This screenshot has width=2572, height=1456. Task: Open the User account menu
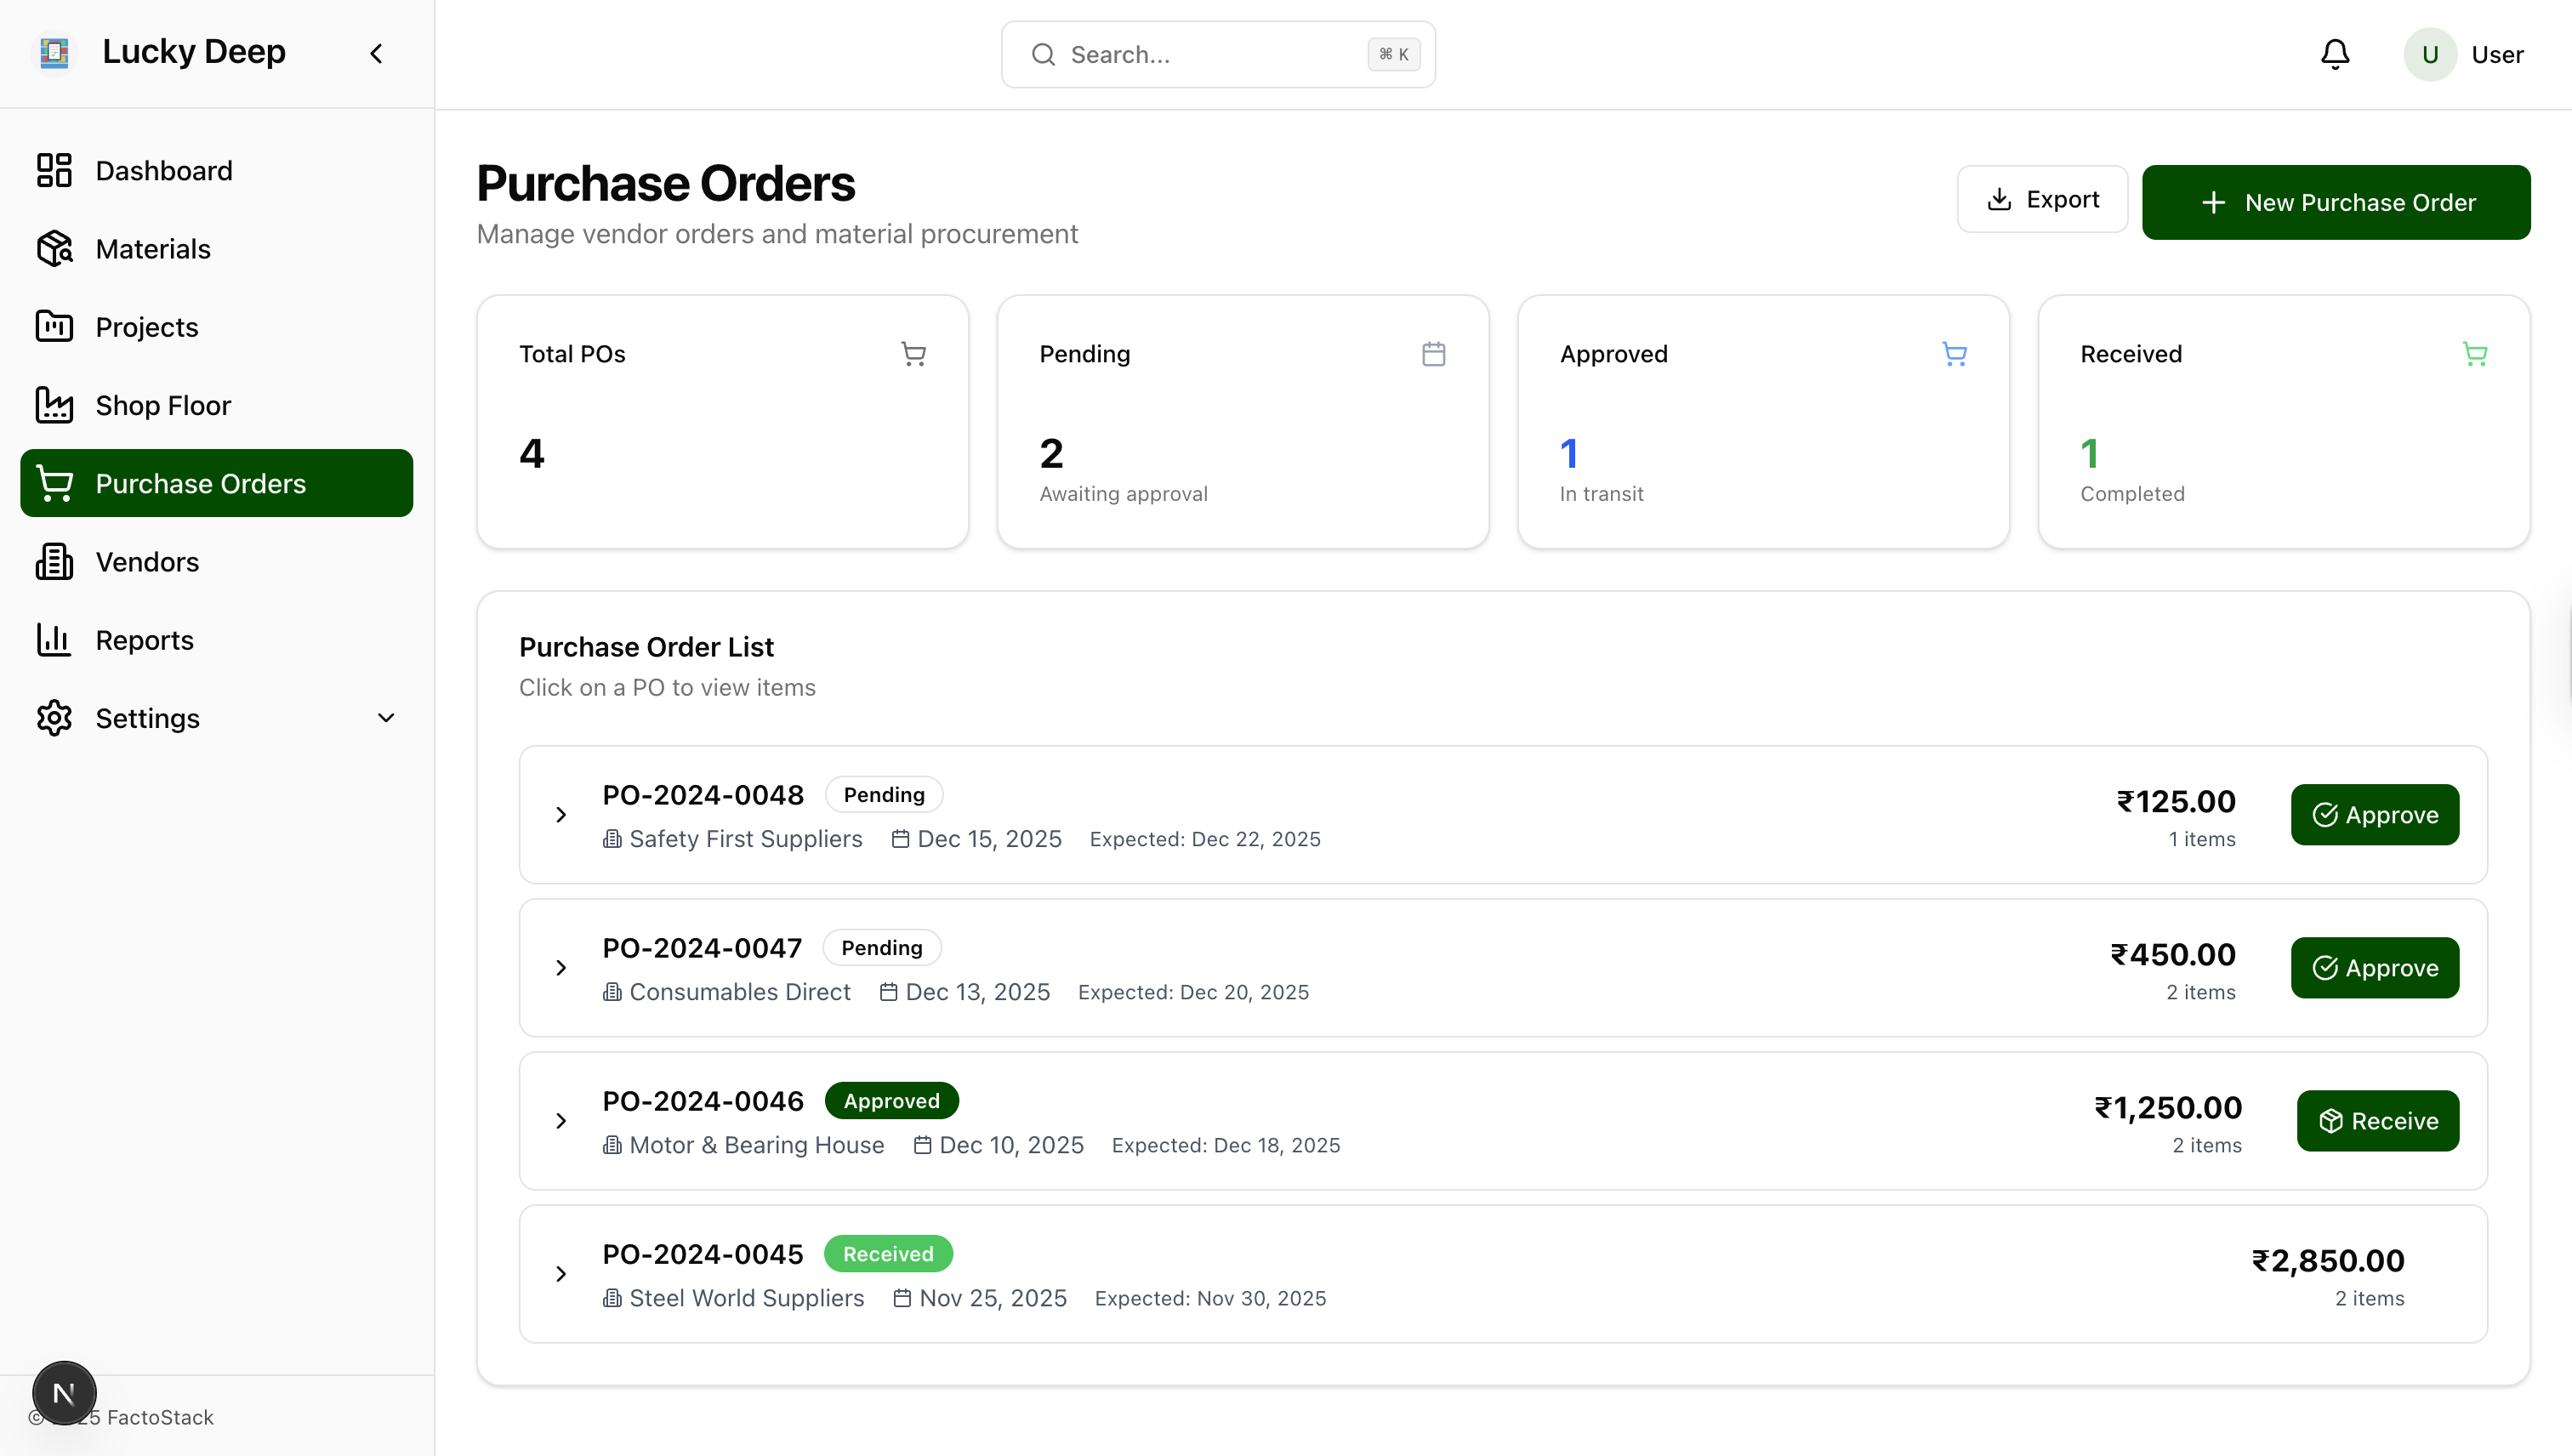[2465, 54]
